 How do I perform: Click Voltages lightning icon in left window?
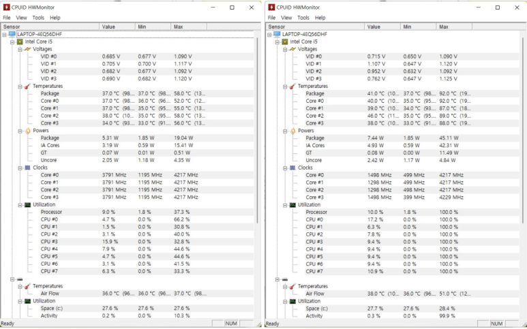coord(27,49)
